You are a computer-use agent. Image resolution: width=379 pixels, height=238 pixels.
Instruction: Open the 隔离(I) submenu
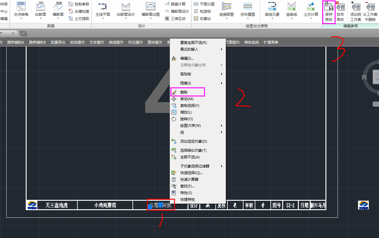198,83
